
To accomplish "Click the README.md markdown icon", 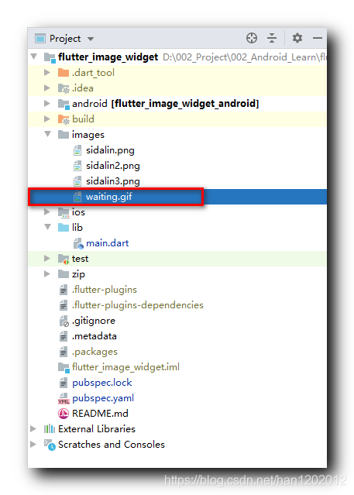I will [x=64, y=414].
